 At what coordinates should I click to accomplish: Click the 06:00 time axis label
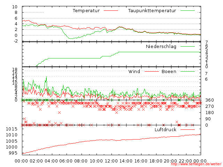(66, 161)
